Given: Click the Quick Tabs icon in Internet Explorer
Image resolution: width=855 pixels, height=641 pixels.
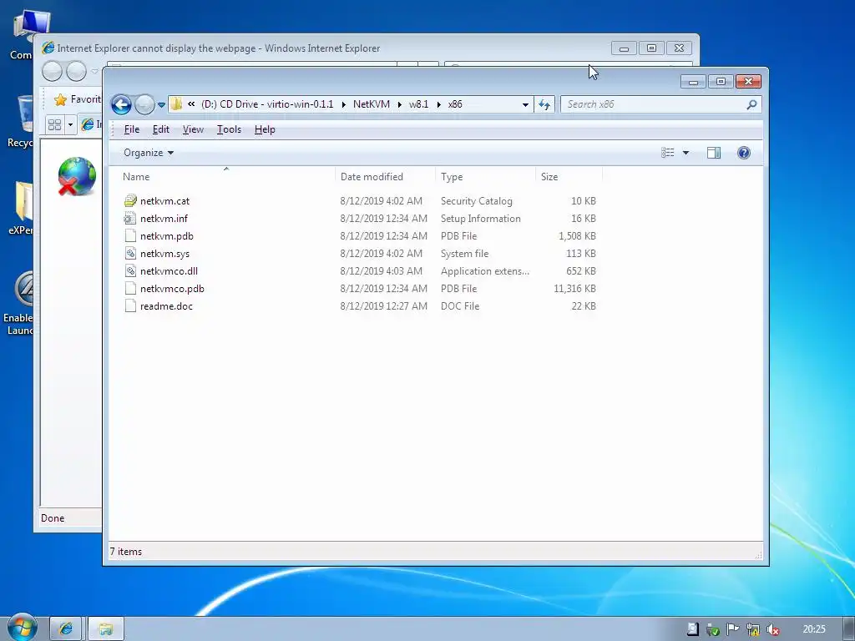Looking at the screenshot, I should 54,125.
